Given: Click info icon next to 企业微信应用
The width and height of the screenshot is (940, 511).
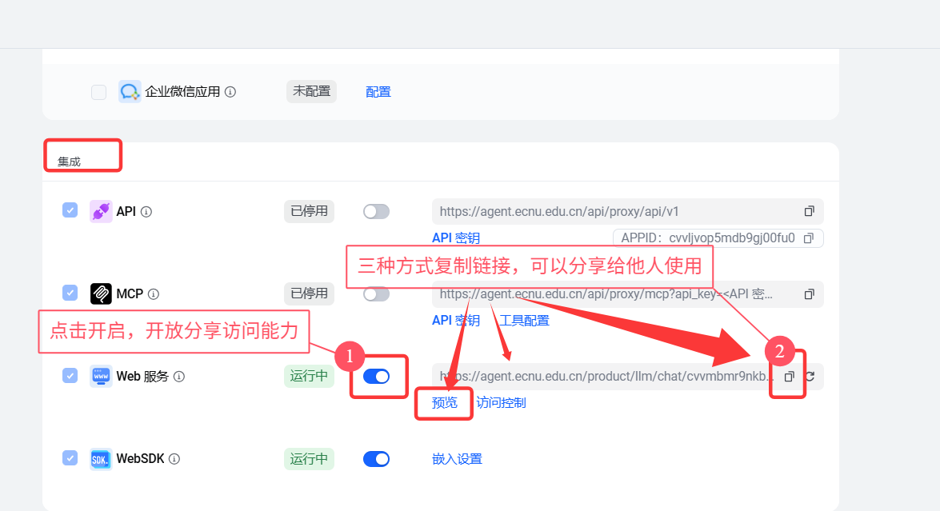Looking at the screenshot, I should point(230,92).
